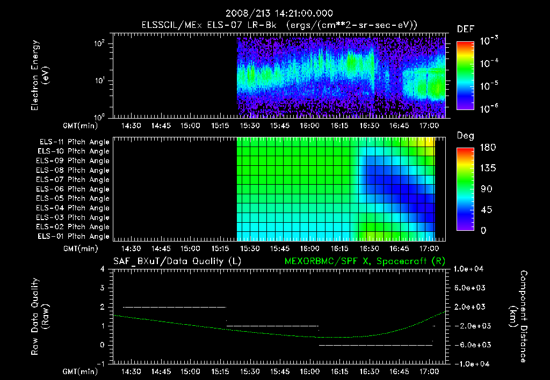Click the white data quality line at level 0

pos(375,345)
